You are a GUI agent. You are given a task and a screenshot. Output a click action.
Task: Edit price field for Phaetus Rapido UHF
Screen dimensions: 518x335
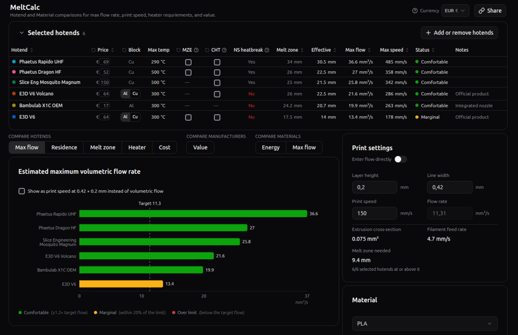[x=104, y=62]
